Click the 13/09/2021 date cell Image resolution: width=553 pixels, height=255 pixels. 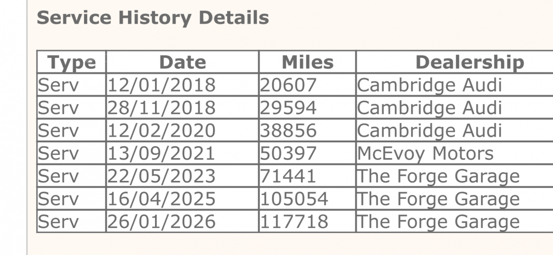(x=162, y=153)
